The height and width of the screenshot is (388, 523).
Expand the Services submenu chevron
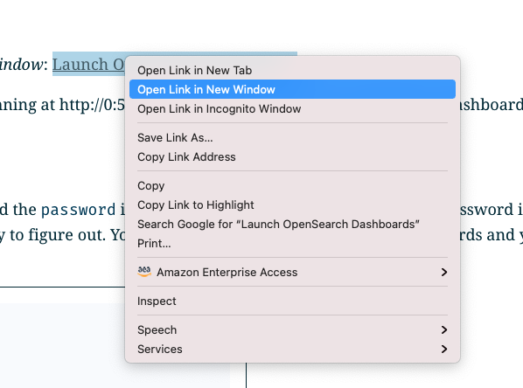tap(444, 350)
